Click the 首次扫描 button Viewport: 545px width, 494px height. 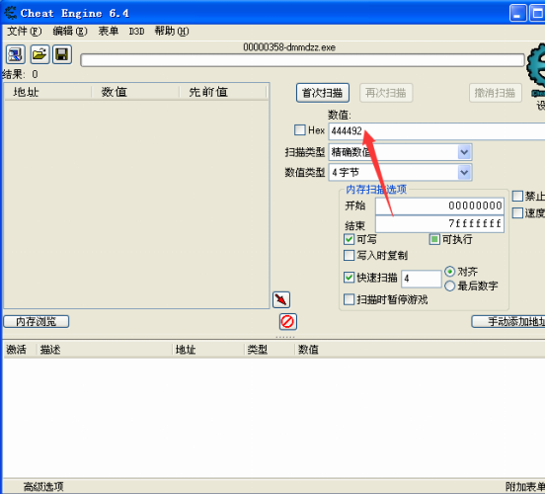323,93
